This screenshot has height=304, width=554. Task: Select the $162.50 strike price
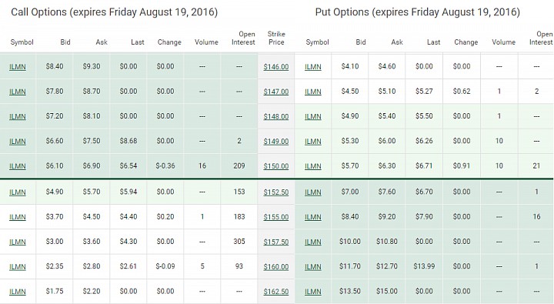tap(276, 292)
